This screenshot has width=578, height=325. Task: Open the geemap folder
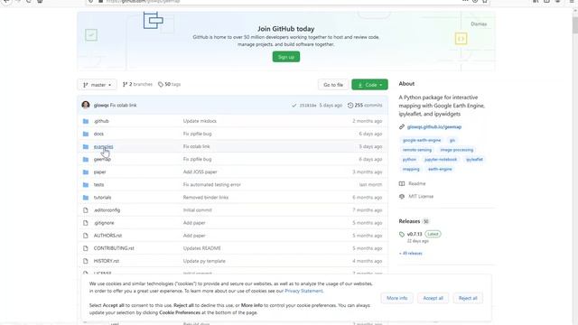pos(102,159)
